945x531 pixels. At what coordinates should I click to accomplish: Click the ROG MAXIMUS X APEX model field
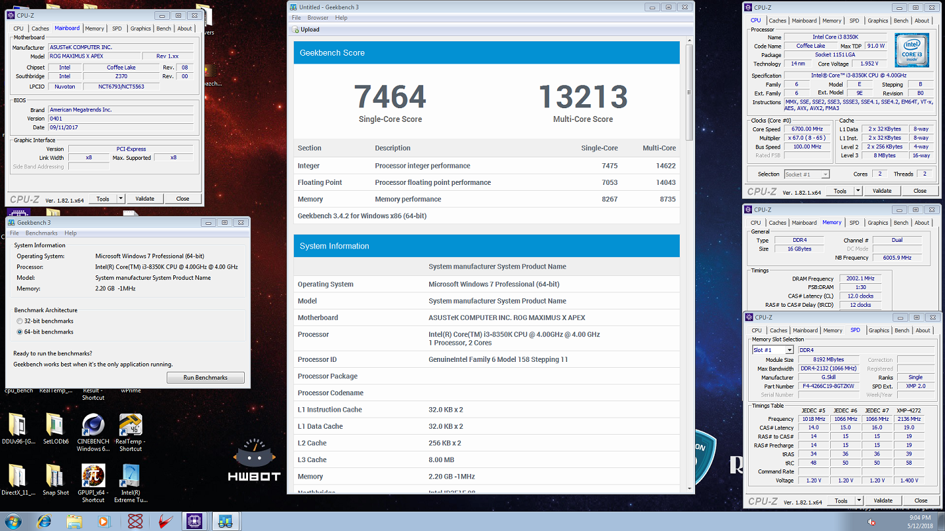pyautogui.click(x=94, y=56)
